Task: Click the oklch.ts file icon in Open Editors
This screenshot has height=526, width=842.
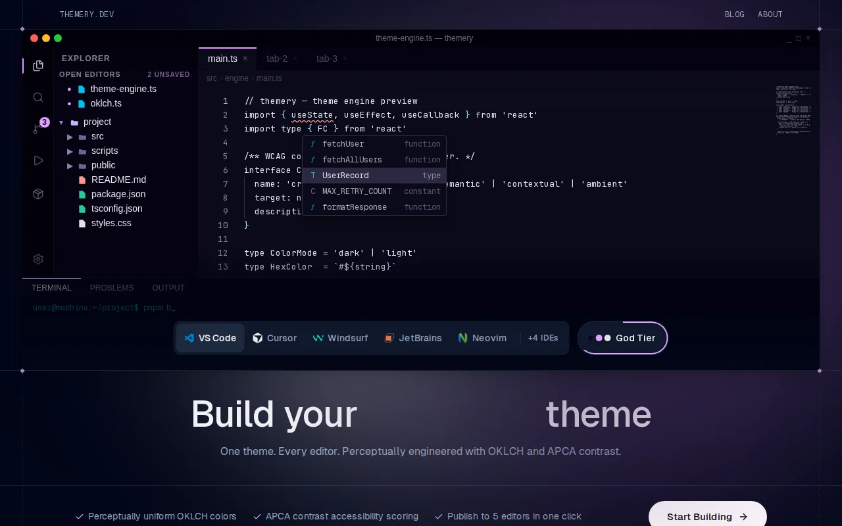Action: pyautogui.click(x=82, y=104)
